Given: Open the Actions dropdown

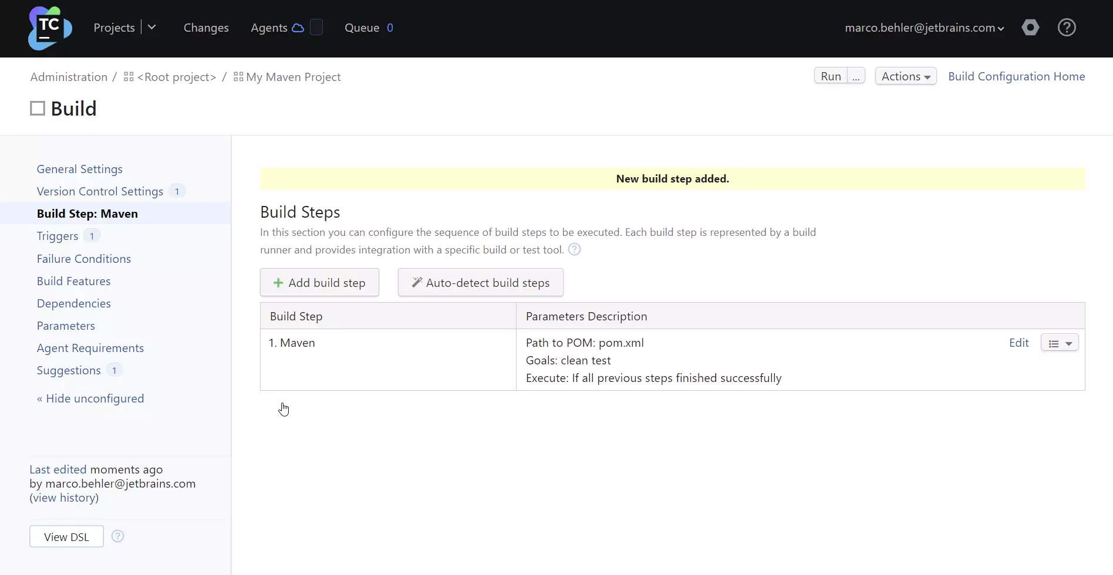Looking at the screenshot, I should coord(905,76).
